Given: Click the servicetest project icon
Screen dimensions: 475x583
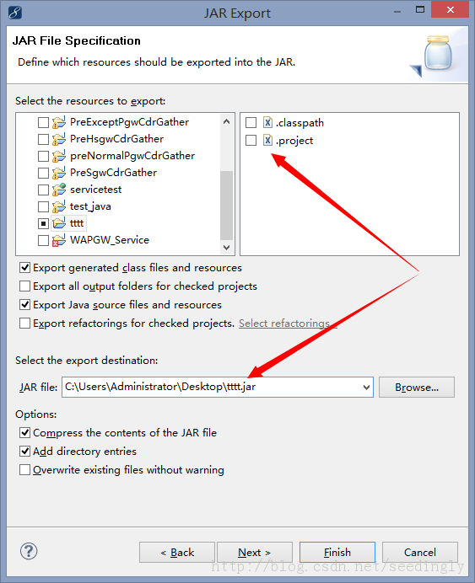Looking at the screenshot, I should tap(59, 190).
